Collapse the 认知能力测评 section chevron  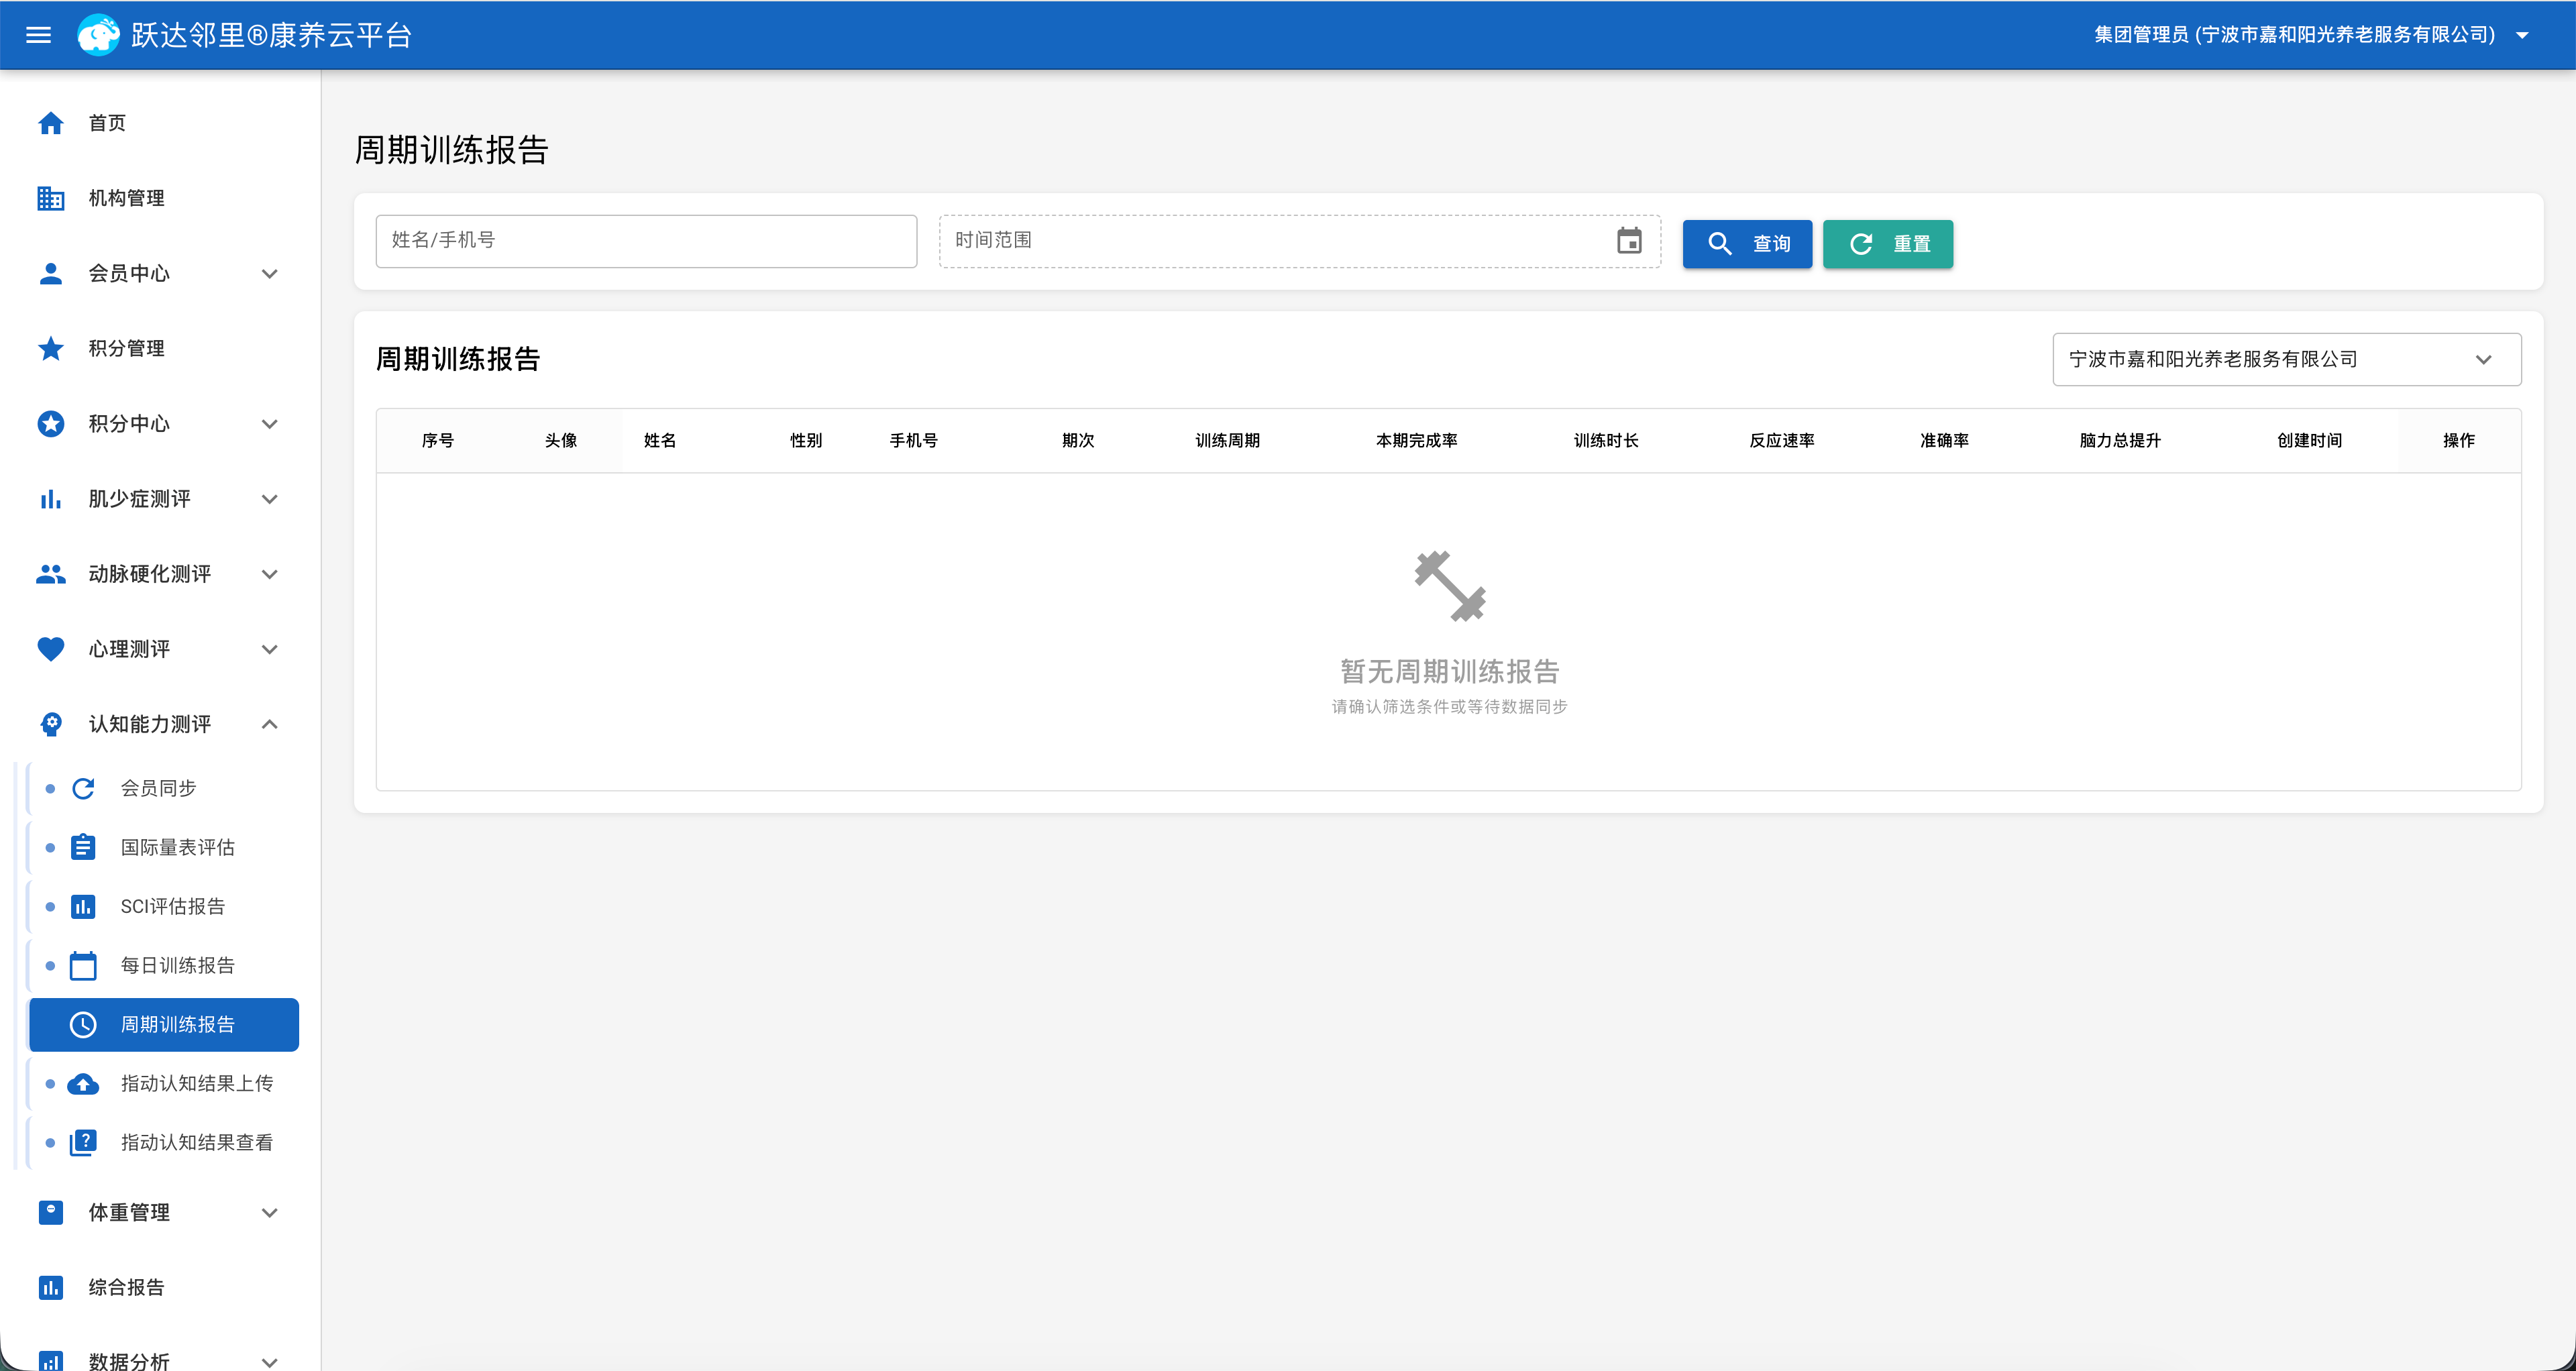[269, 724]
